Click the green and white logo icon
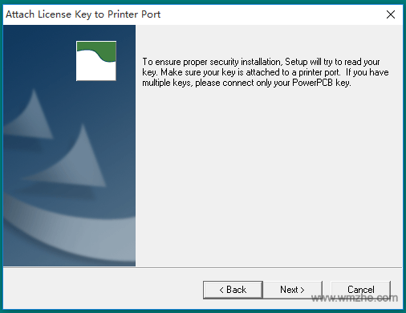406x313 pixels. pyautogui.click(x=96, y=61)
